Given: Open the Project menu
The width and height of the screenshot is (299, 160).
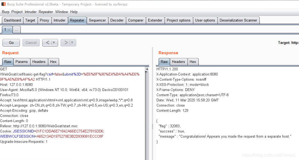Looking at the screenshot, I should tap(17, 12).
